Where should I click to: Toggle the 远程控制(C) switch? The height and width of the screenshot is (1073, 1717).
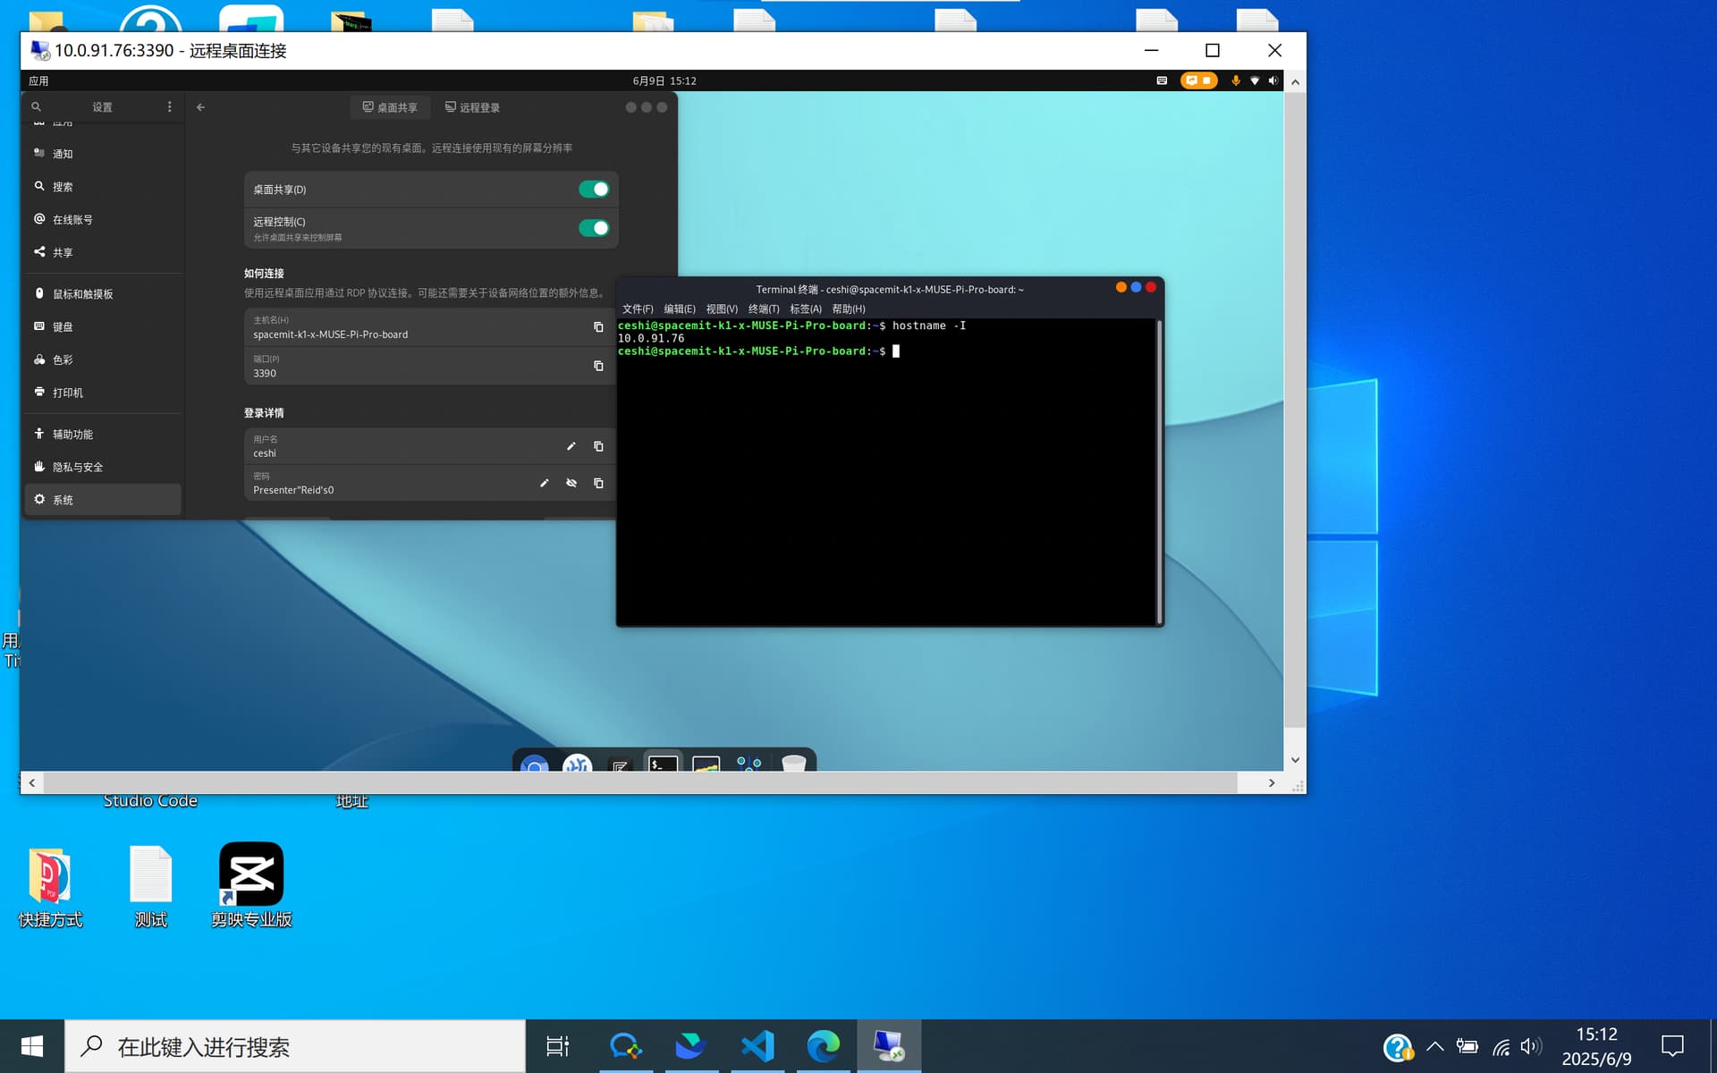[594, 228]
